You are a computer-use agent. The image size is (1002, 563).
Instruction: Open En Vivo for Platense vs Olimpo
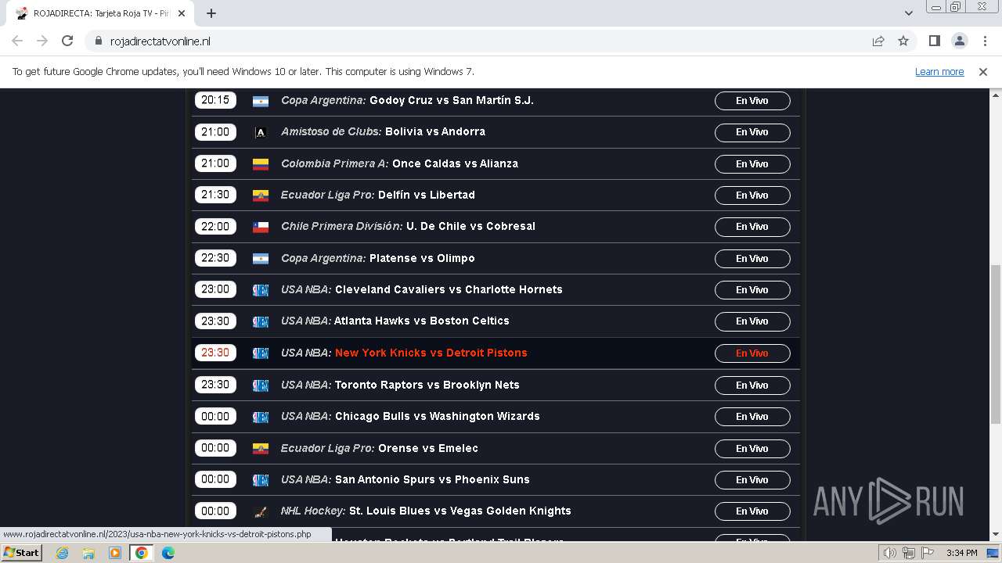pos(752,259)
